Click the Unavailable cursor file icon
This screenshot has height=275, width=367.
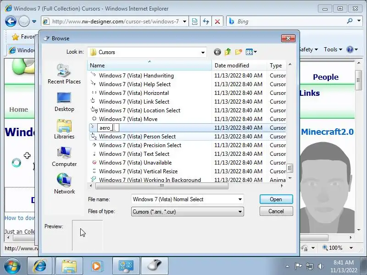coord(95,162)
